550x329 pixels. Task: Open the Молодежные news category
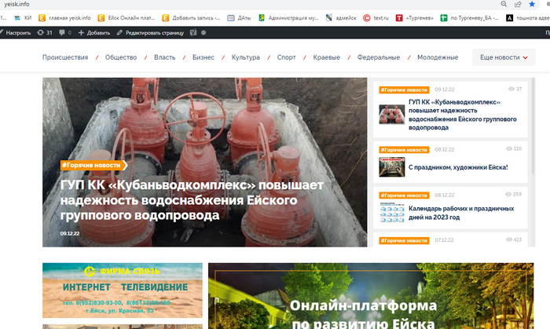click(x=438, y=57)
